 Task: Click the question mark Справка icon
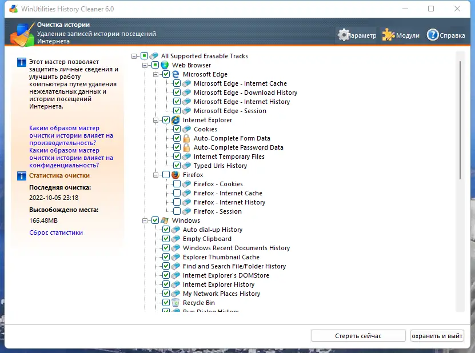point(433,35)
